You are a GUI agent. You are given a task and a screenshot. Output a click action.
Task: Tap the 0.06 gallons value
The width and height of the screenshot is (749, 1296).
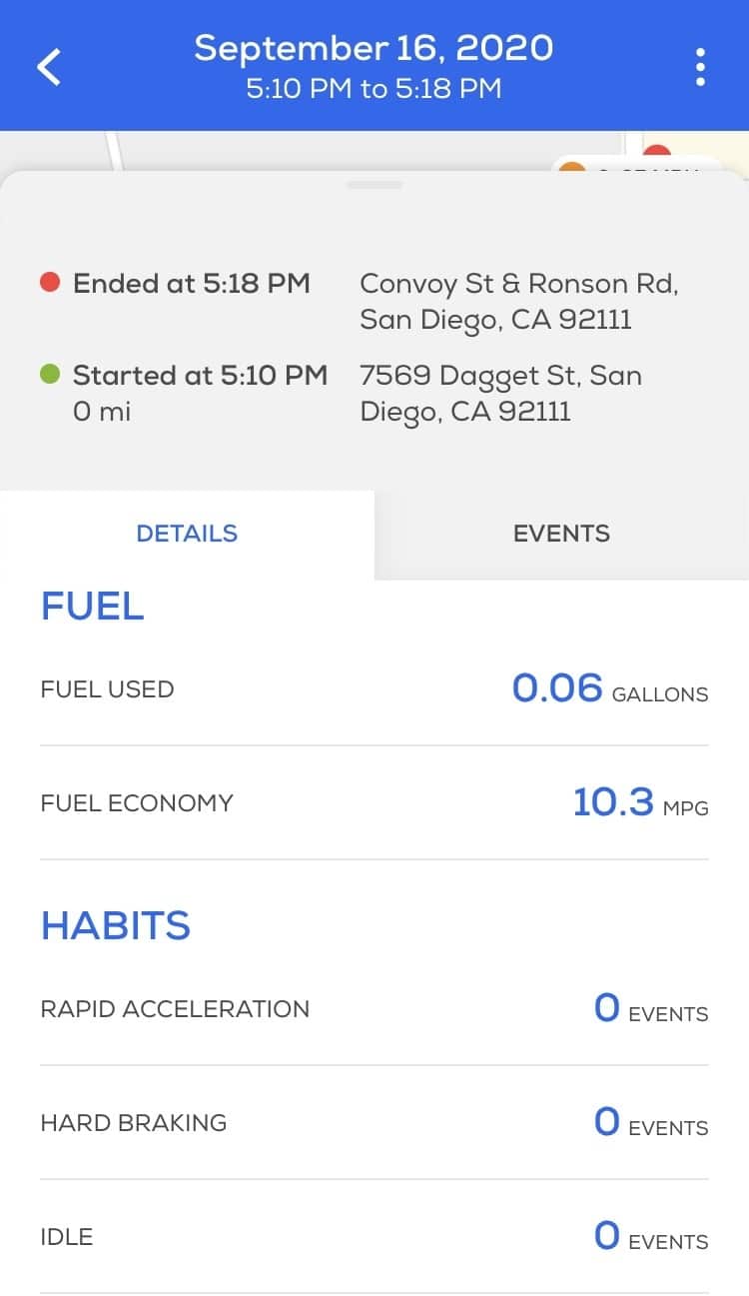[609, 688]
